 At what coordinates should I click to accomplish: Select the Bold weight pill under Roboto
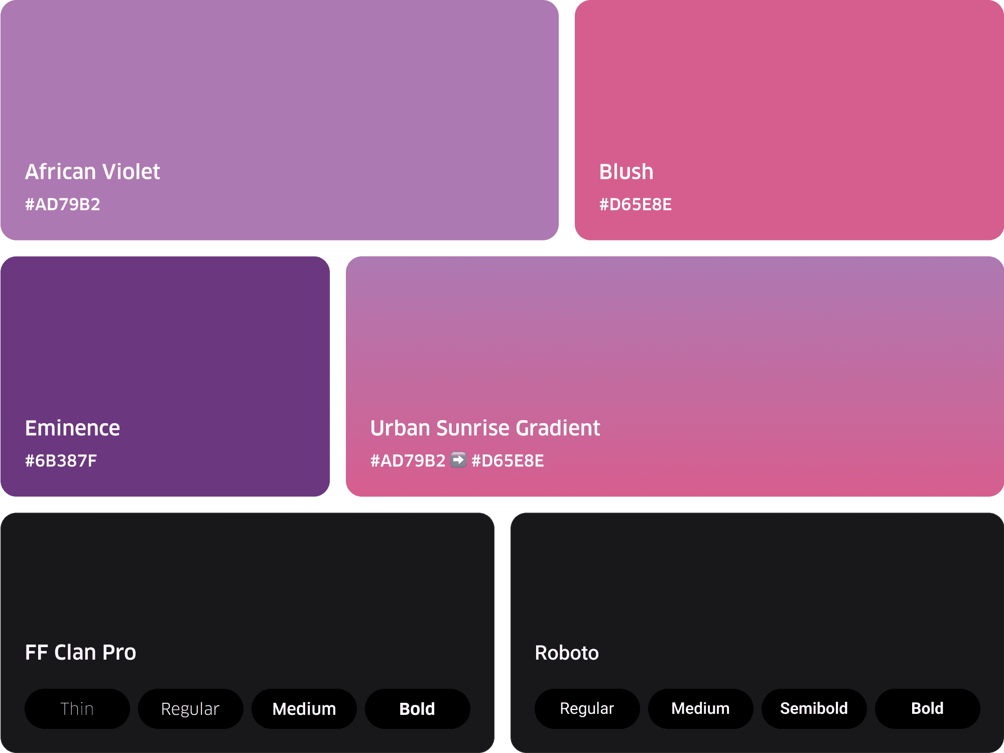point(928,708)
